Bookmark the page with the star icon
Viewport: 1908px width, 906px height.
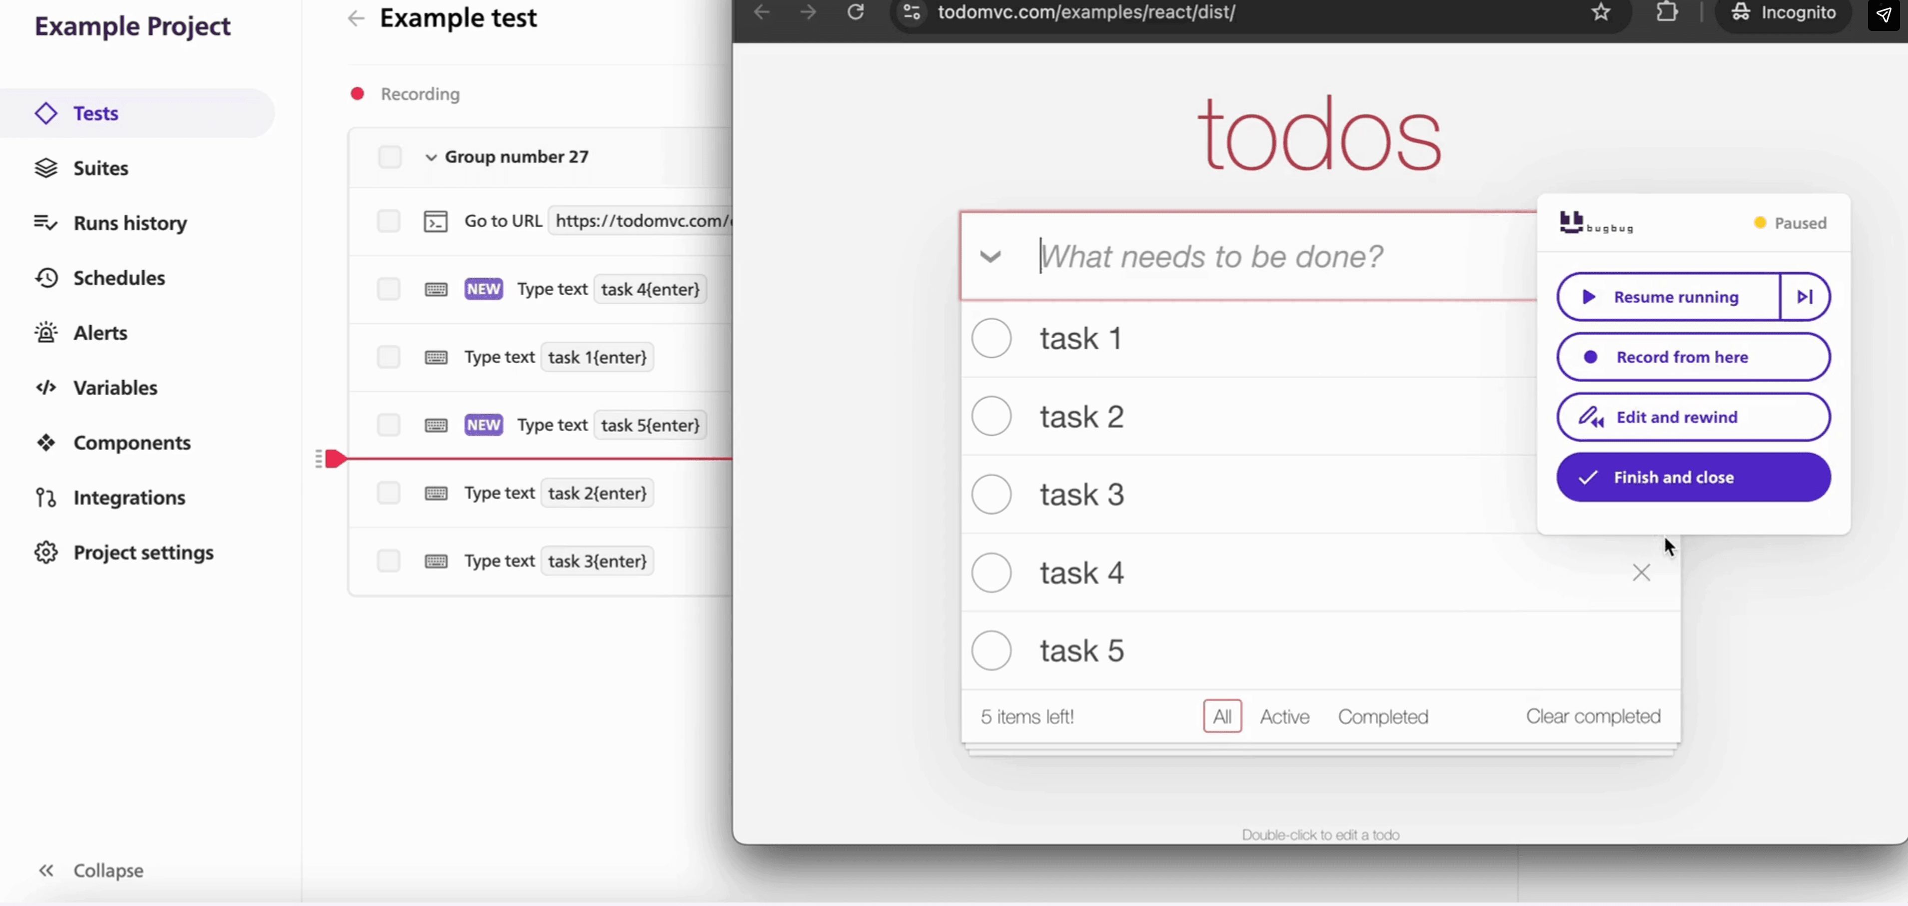coord(1601,12)
